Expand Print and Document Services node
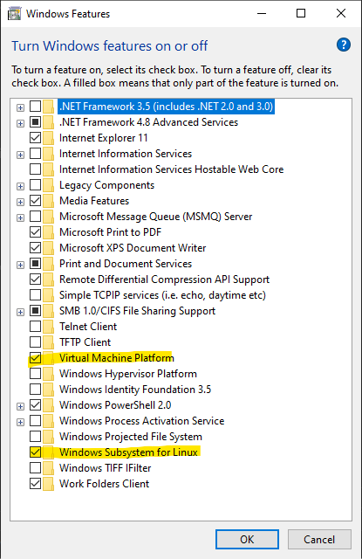The height and width of the screenshot is (559, 362). click(x=21, y=265)
